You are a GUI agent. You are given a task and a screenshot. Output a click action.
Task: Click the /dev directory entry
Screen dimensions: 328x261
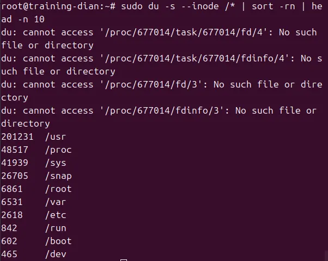[x=56, y=254]
